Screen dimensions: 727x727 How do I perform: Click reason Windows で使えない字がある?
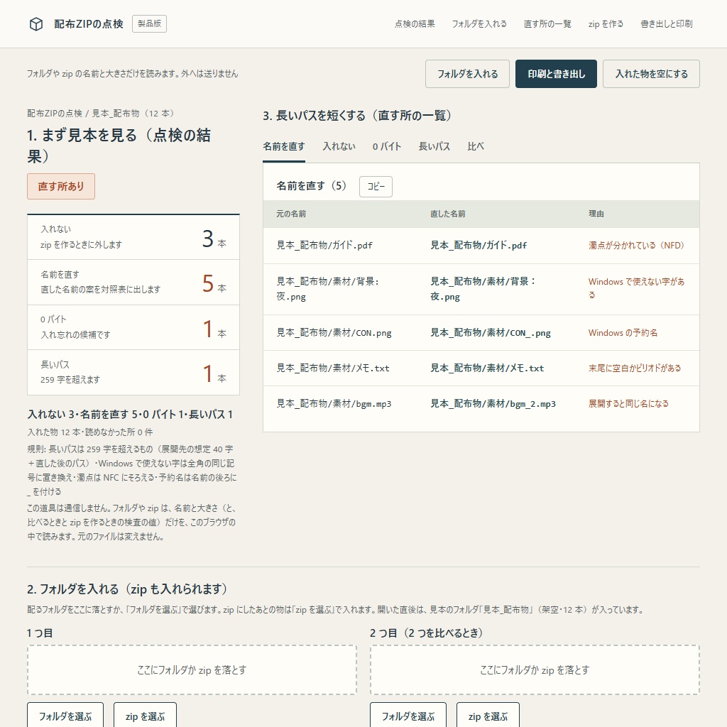click(636, 288)
